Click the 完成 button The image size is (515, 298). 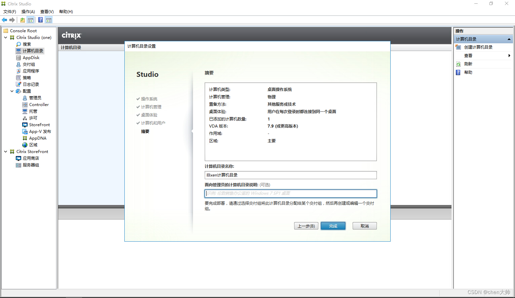pyautogui.click(x=333, y=226)
